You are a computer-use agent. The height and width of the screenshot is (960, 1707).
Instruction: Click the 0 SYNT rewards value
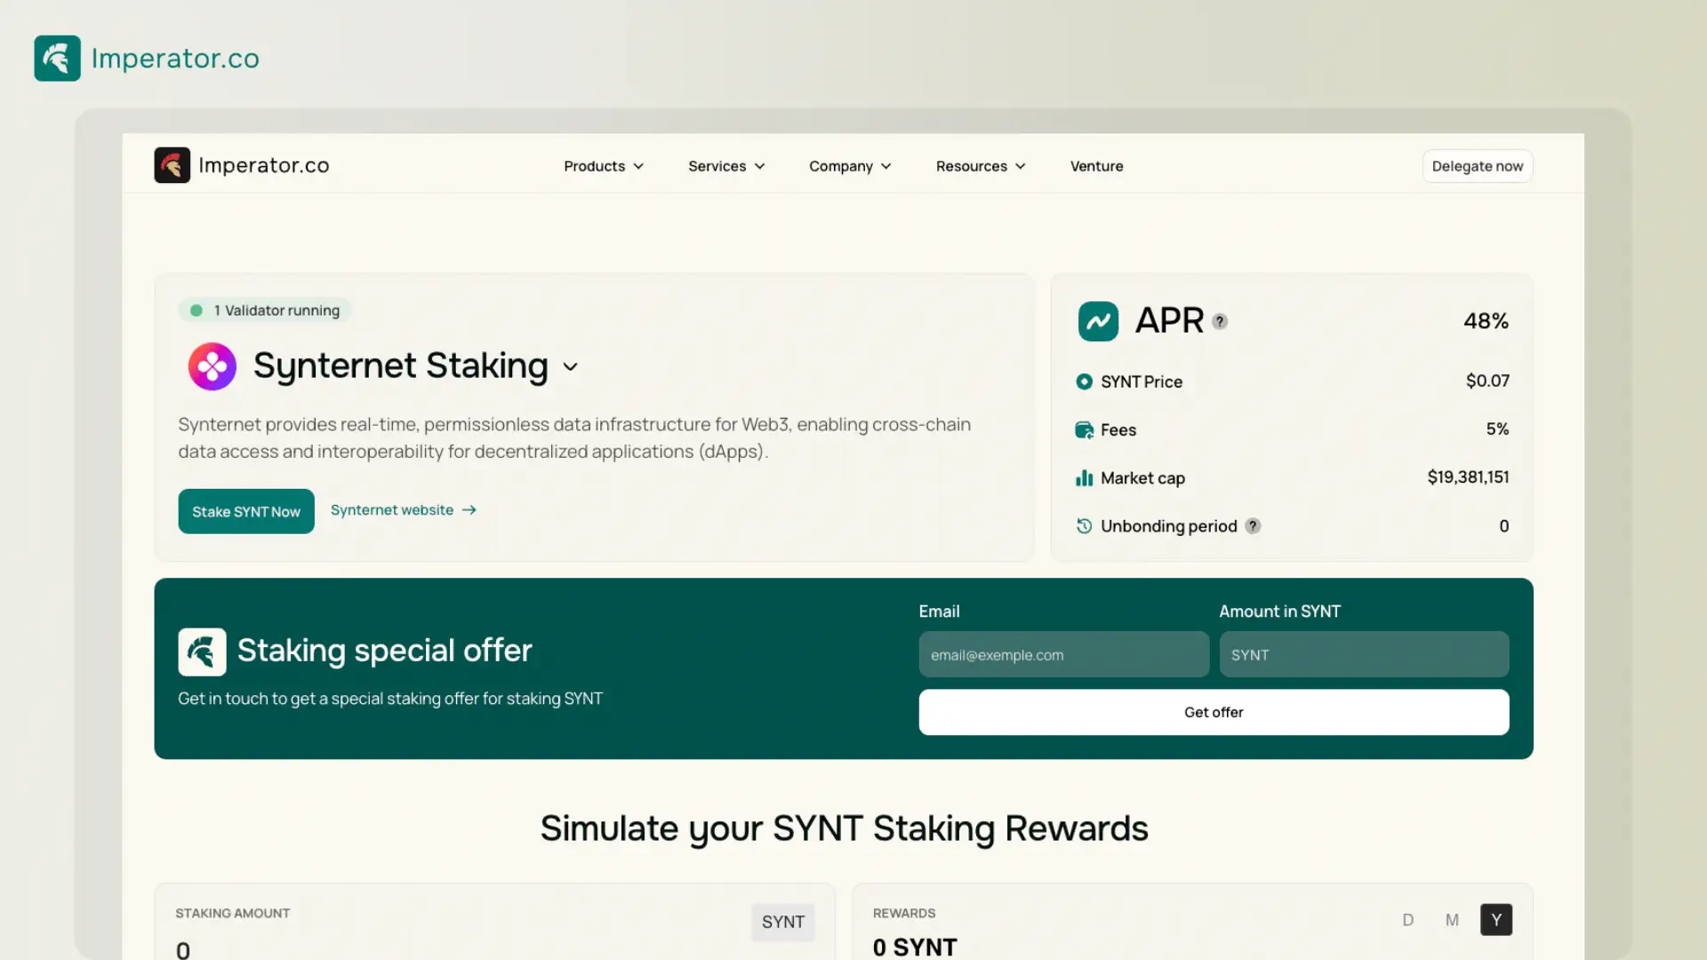click(915, 947)
